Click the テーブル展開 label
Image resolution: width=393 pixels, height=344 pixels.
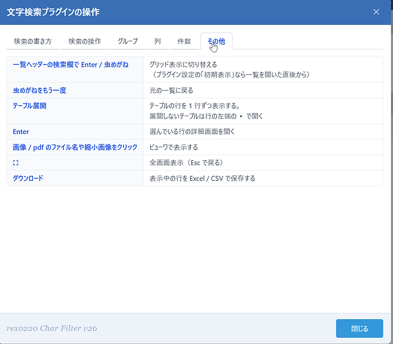(30, 106)
